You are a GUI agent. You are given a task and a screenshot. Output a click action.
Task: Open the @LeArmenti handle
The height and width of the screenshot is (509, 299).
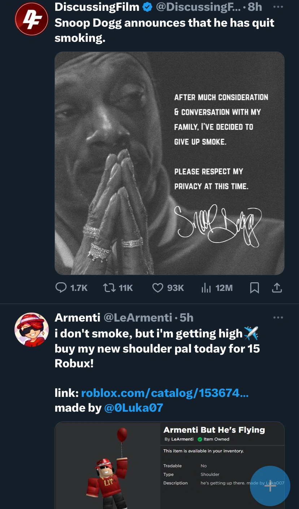138,318
